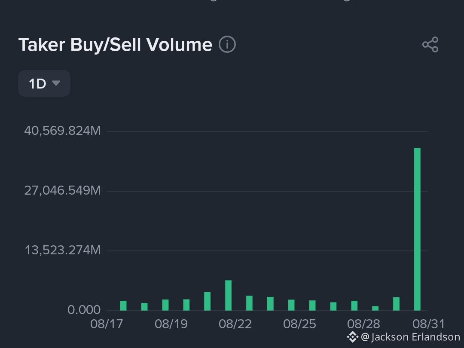The height and width of the screenshot is (348, 464).
Task: Click the 08/31 date label
Action: coord(428,324)
